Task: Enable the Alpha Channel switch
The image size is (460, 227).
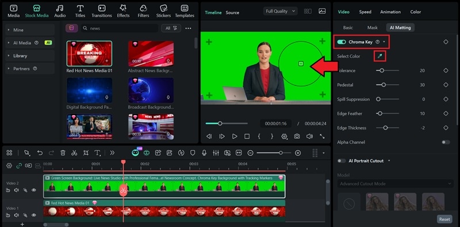Action: point(446,142)
